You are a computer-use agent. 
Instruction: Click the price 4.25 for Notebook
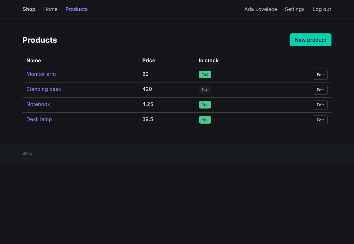pyautogui.click(x=148, y=104)
